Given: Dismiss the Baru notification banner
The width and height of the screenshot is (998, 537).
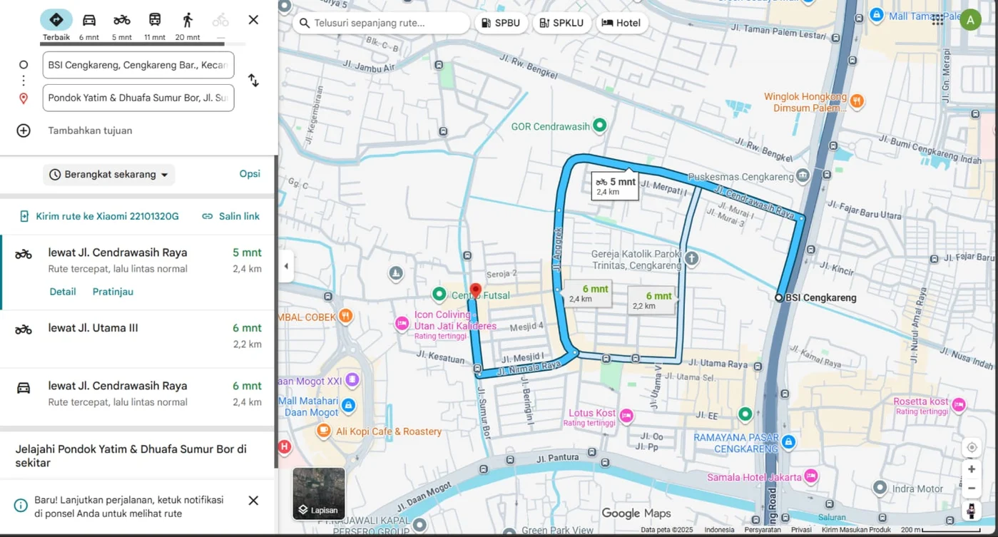Looking at the screenshot, I should click(x=253, y=501).
